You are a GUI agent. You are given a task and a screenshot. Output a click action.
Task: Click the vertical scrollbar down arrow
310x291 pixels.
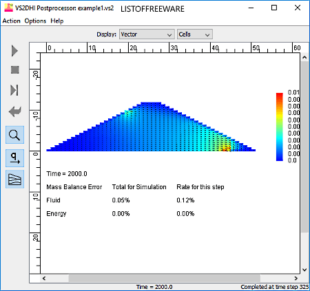pyautogui.click(x=304, y=270)
